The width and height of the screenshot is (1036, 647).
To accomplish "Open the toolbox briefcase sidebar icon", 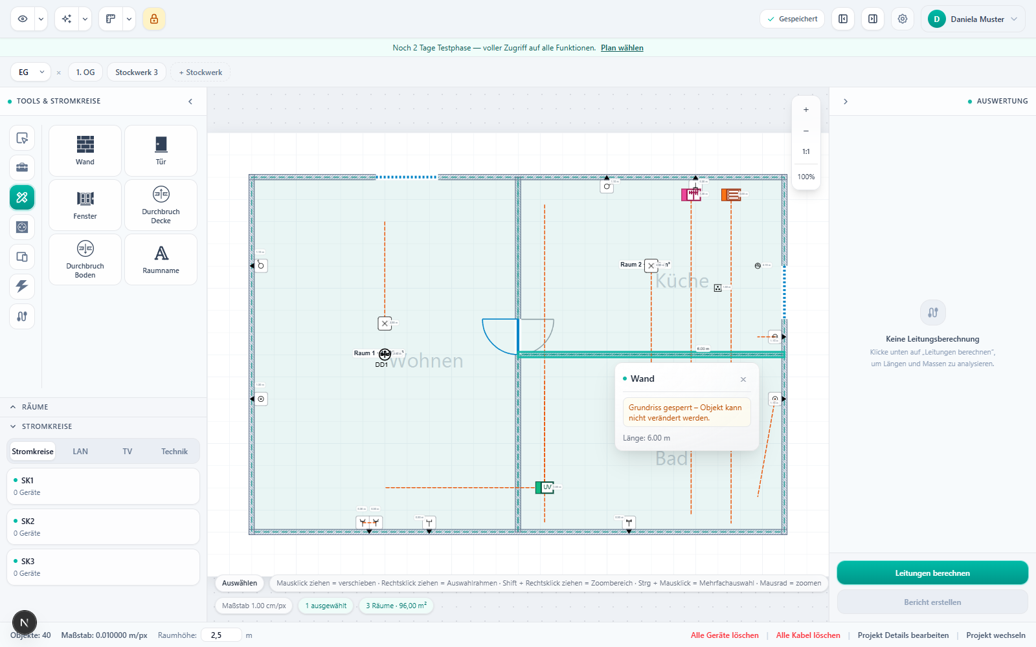I will click(22, 168).
